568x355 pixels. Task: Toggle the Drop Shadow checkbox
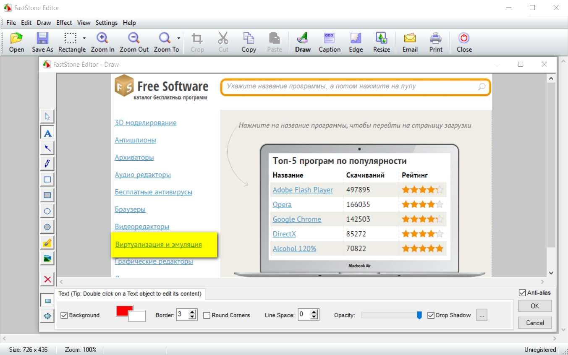pyautogui.click(x=431, y=315)
